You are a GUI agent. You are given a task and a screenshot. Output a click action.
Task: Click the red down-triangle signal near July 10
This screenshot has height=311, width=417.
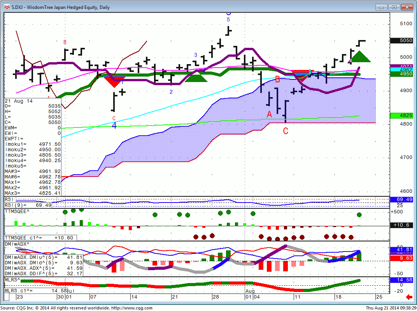tap(114, 82)
